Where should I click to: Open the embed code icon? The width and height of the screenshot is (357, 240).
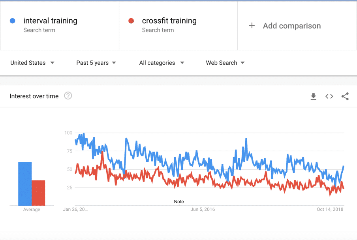pyautogui.click(x=329, y=96)
